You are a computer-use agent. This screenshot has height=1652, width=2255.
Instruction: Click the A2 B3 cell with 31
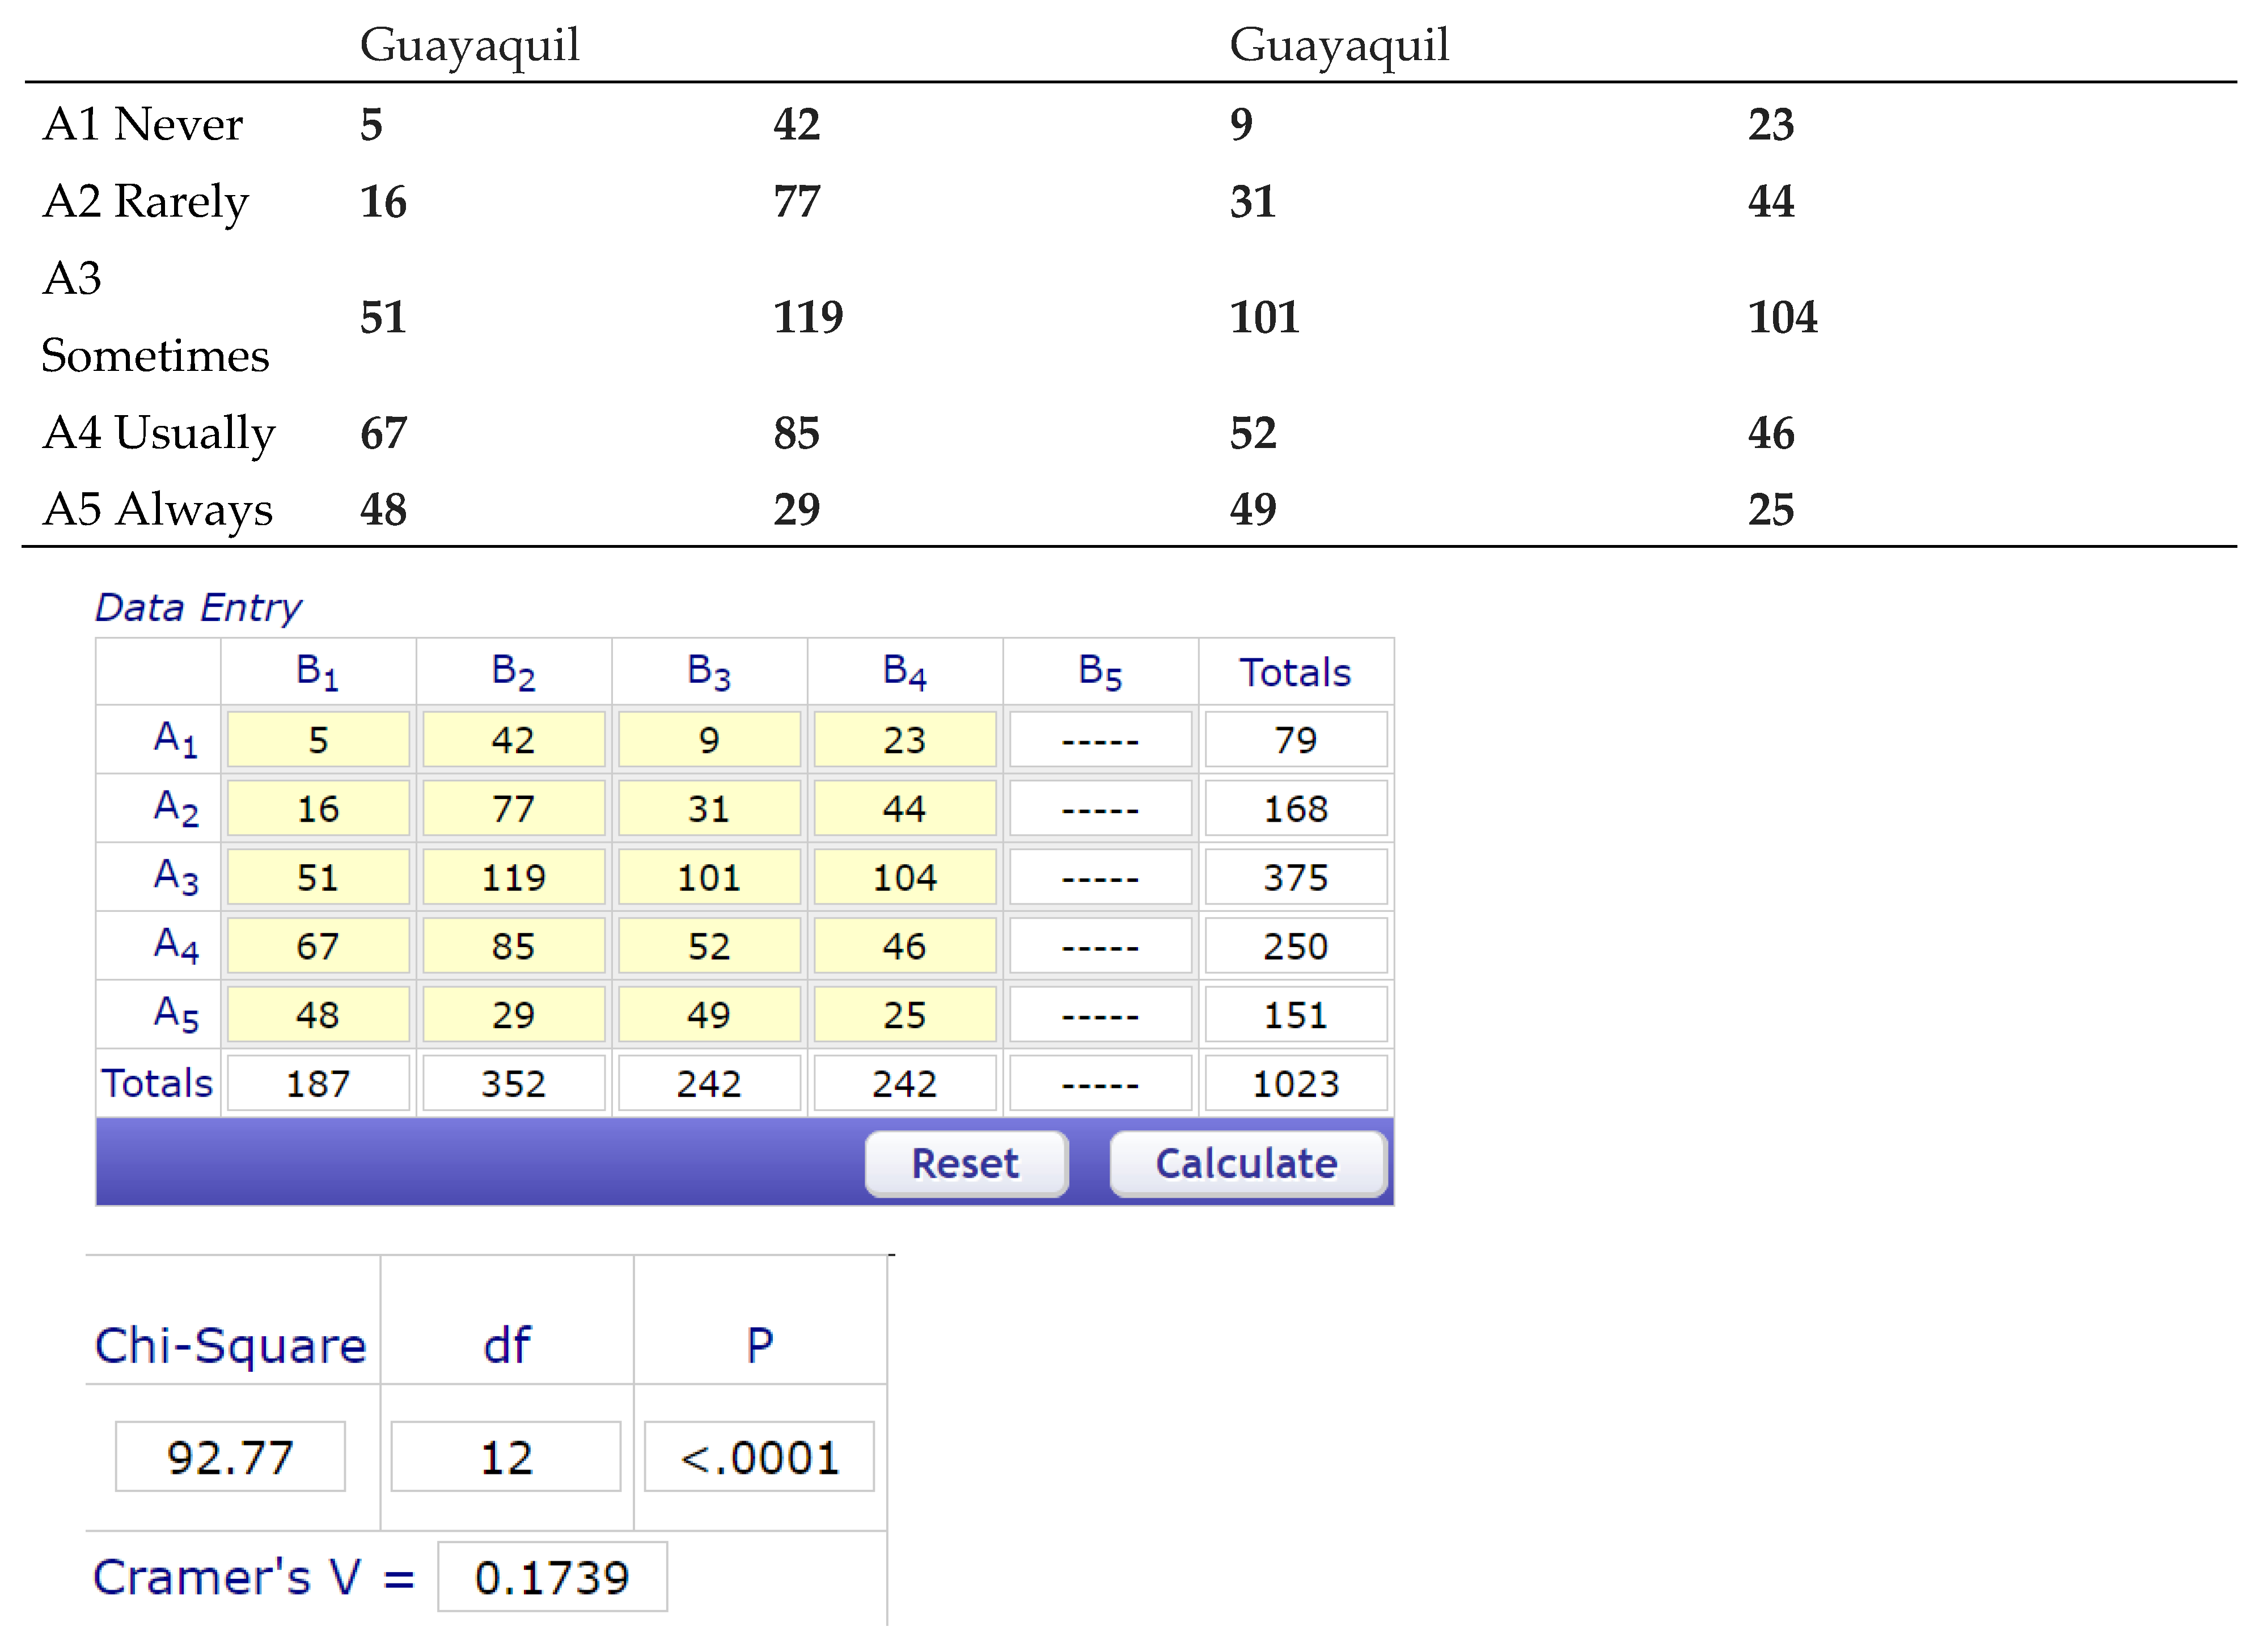tap(709, 808)
